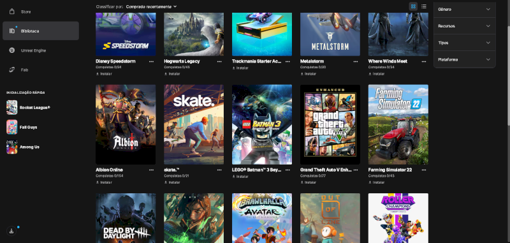Click the Albion Online title text
The image size is (510, 243).
pos(109,170)
